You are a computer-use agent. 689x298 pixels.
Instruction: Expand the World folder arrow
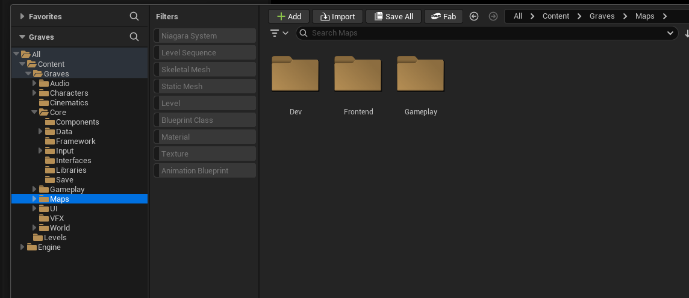coord(35,228)
